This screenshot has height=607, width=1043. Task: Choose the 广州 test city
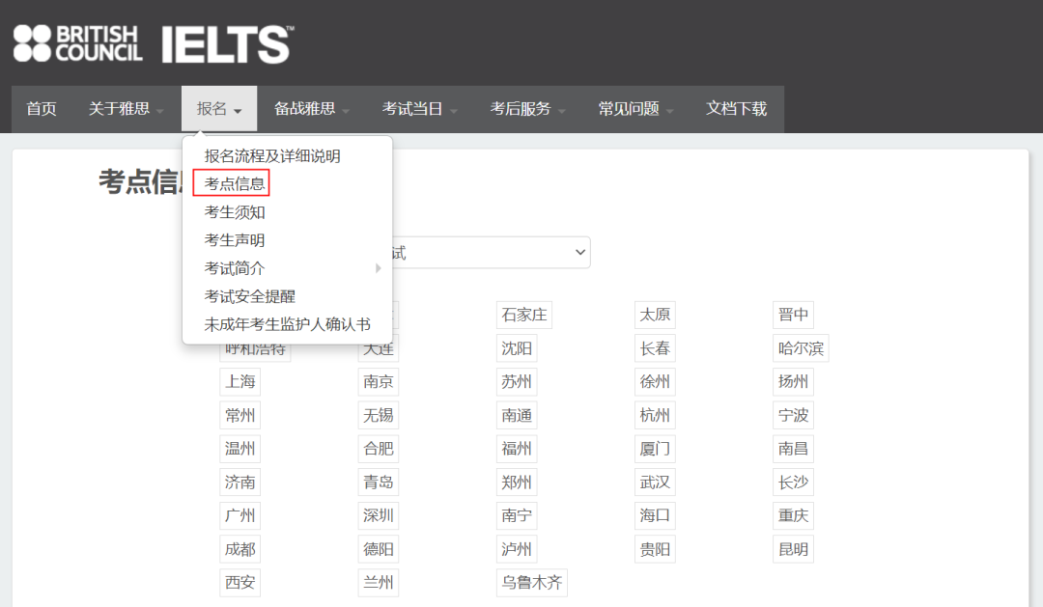(x=240, y=516)
